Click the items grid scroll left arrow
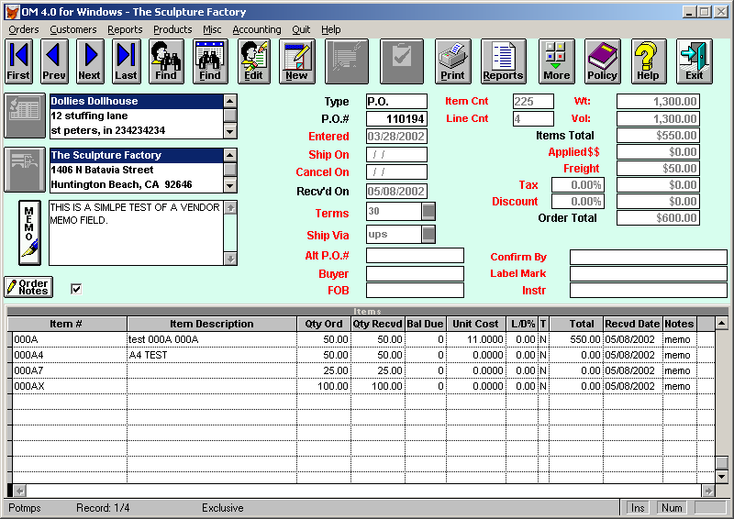734x519 pixels. click(x=19, y=491)
